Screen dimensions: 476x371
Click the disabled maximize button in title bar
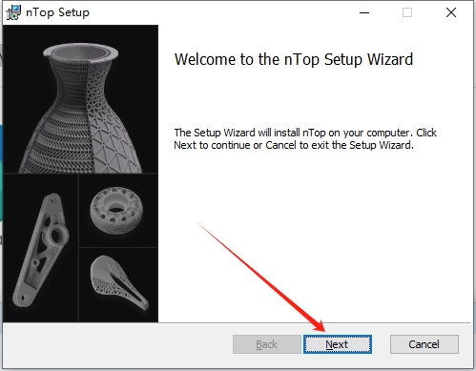(407, 12)
